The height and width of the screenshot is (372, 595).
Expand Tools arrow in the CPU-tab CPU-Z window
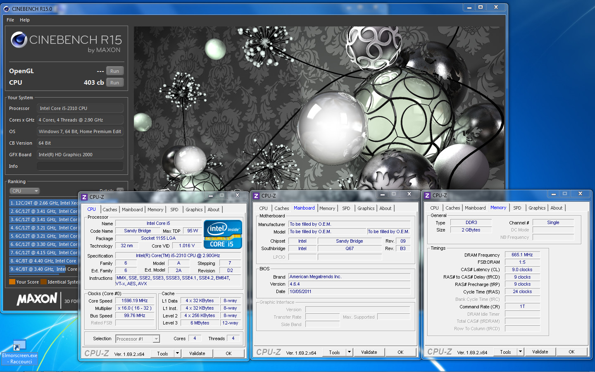(x=178, y=353)
